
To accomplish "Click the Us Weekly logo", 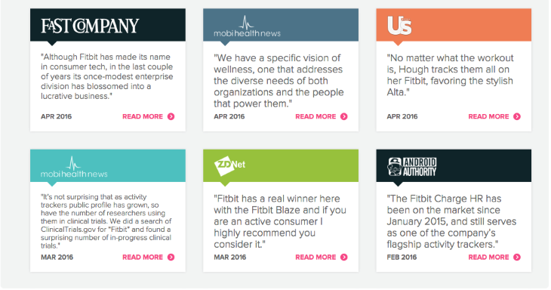I will coord(399,26).
